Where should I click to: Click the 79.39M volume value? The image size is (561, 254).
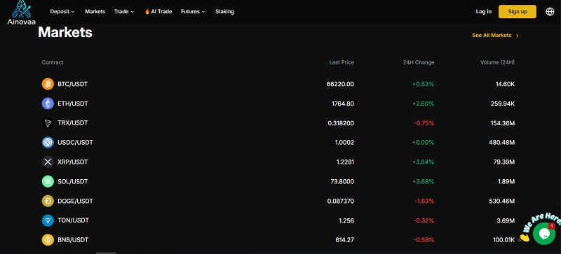pyautogui.click(x=504, y=162)
